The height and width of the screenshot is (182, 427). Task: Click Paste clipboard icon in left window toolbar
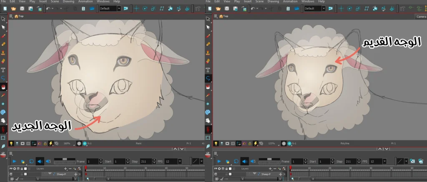[x=83, y=9]
